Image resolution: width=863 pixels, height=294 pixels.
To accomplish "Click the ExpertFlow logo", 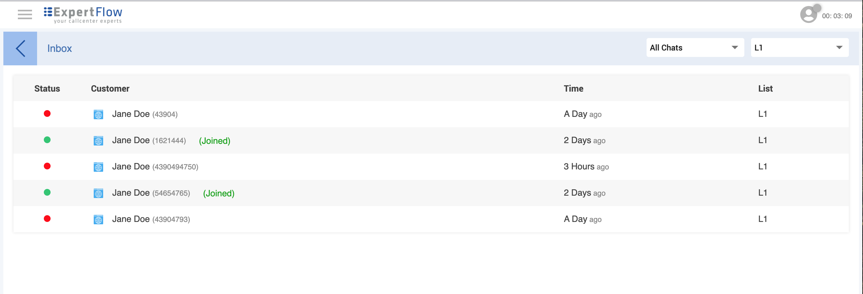I will [83, 15].
